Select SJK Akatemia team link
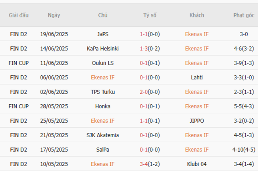The height and width of the screenshot is (171, 258). 103,135
